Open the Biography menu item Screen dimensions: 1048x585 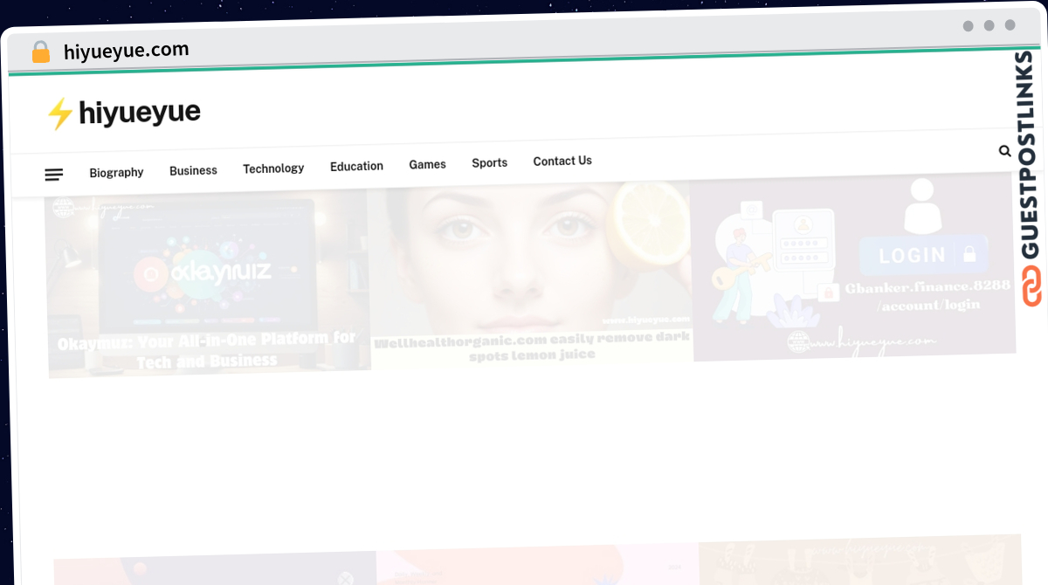[x=116, y=173]
